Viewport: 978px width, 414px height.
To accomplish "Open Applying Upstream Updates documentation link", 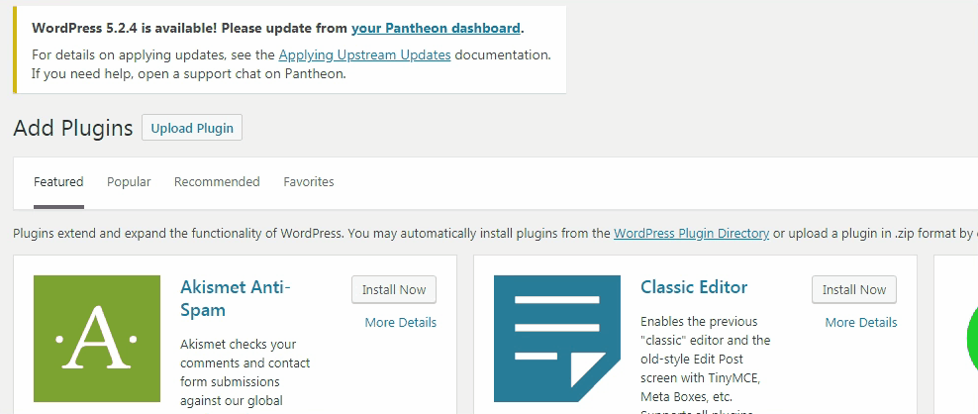I will 364,54.
